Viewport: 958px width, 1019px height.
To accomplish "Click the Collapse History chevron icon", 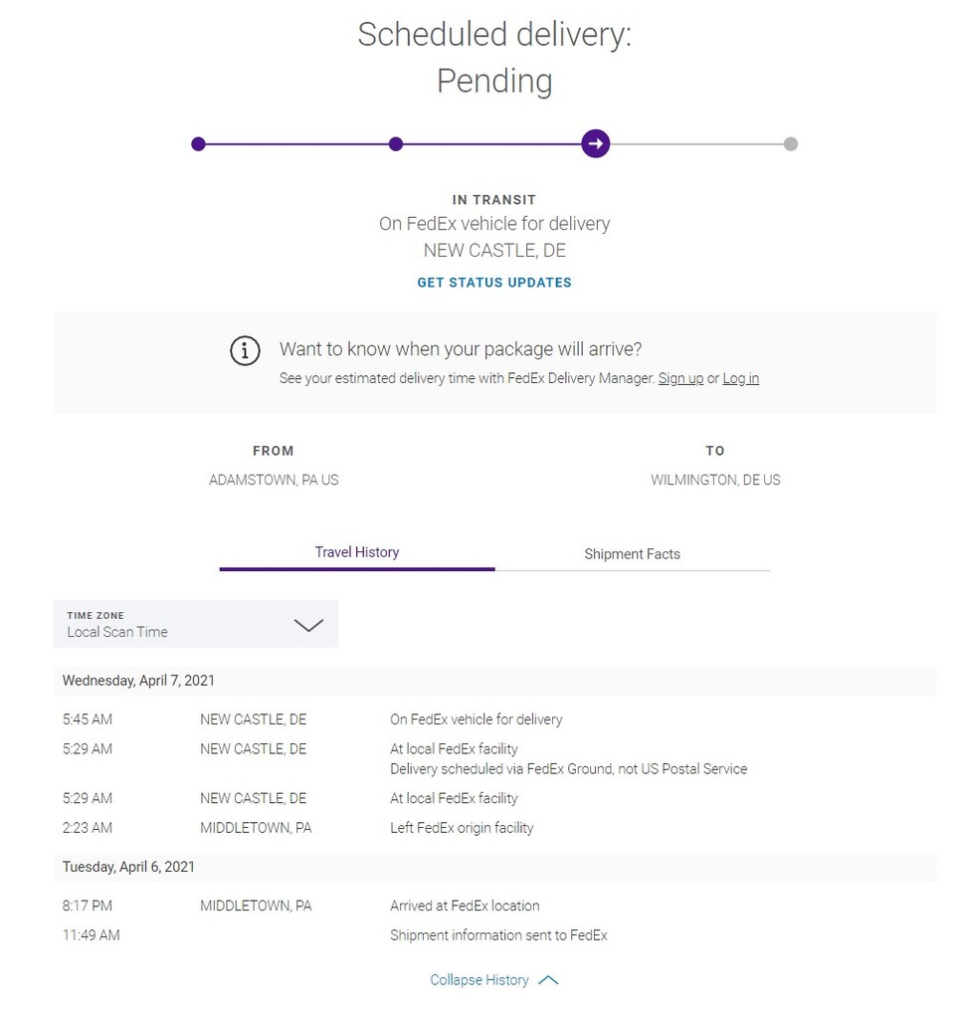I will (x=548, y=980).
